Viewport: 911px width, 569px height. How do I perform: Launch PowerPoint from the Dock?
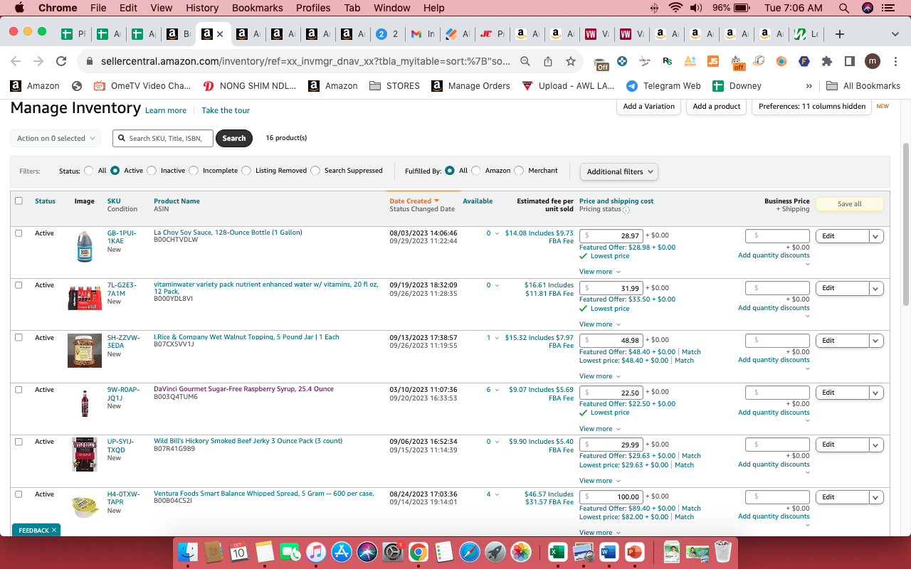(x=634, y=552)
